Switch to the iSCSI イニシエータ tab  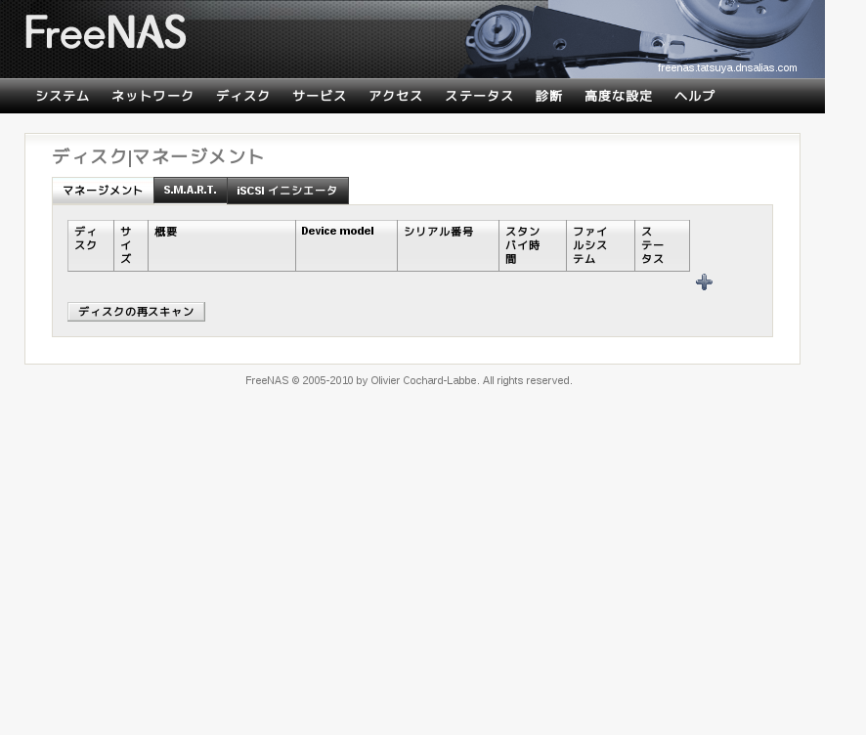pyautogui.click(x=287, y=191)
